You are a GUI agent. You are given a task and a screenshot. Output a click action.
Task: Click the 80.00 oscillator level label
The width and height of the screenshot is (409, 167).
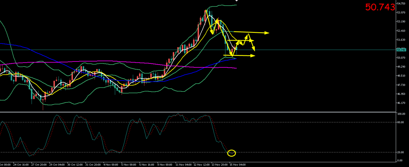tap(401, 122)
